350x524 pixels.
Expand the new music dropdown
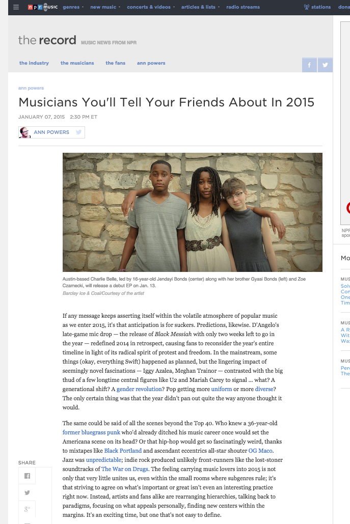coord(105,7)
